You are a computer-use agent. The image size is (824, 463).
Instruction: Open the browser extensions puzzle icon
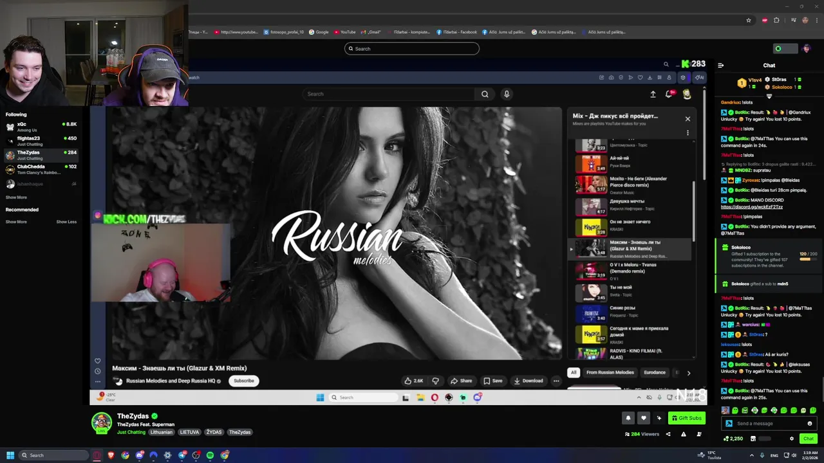click(776, 20)
